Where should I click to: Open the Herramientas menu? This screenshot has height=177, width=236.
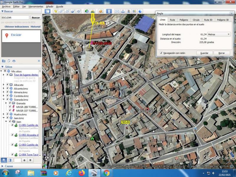[36, 6]
